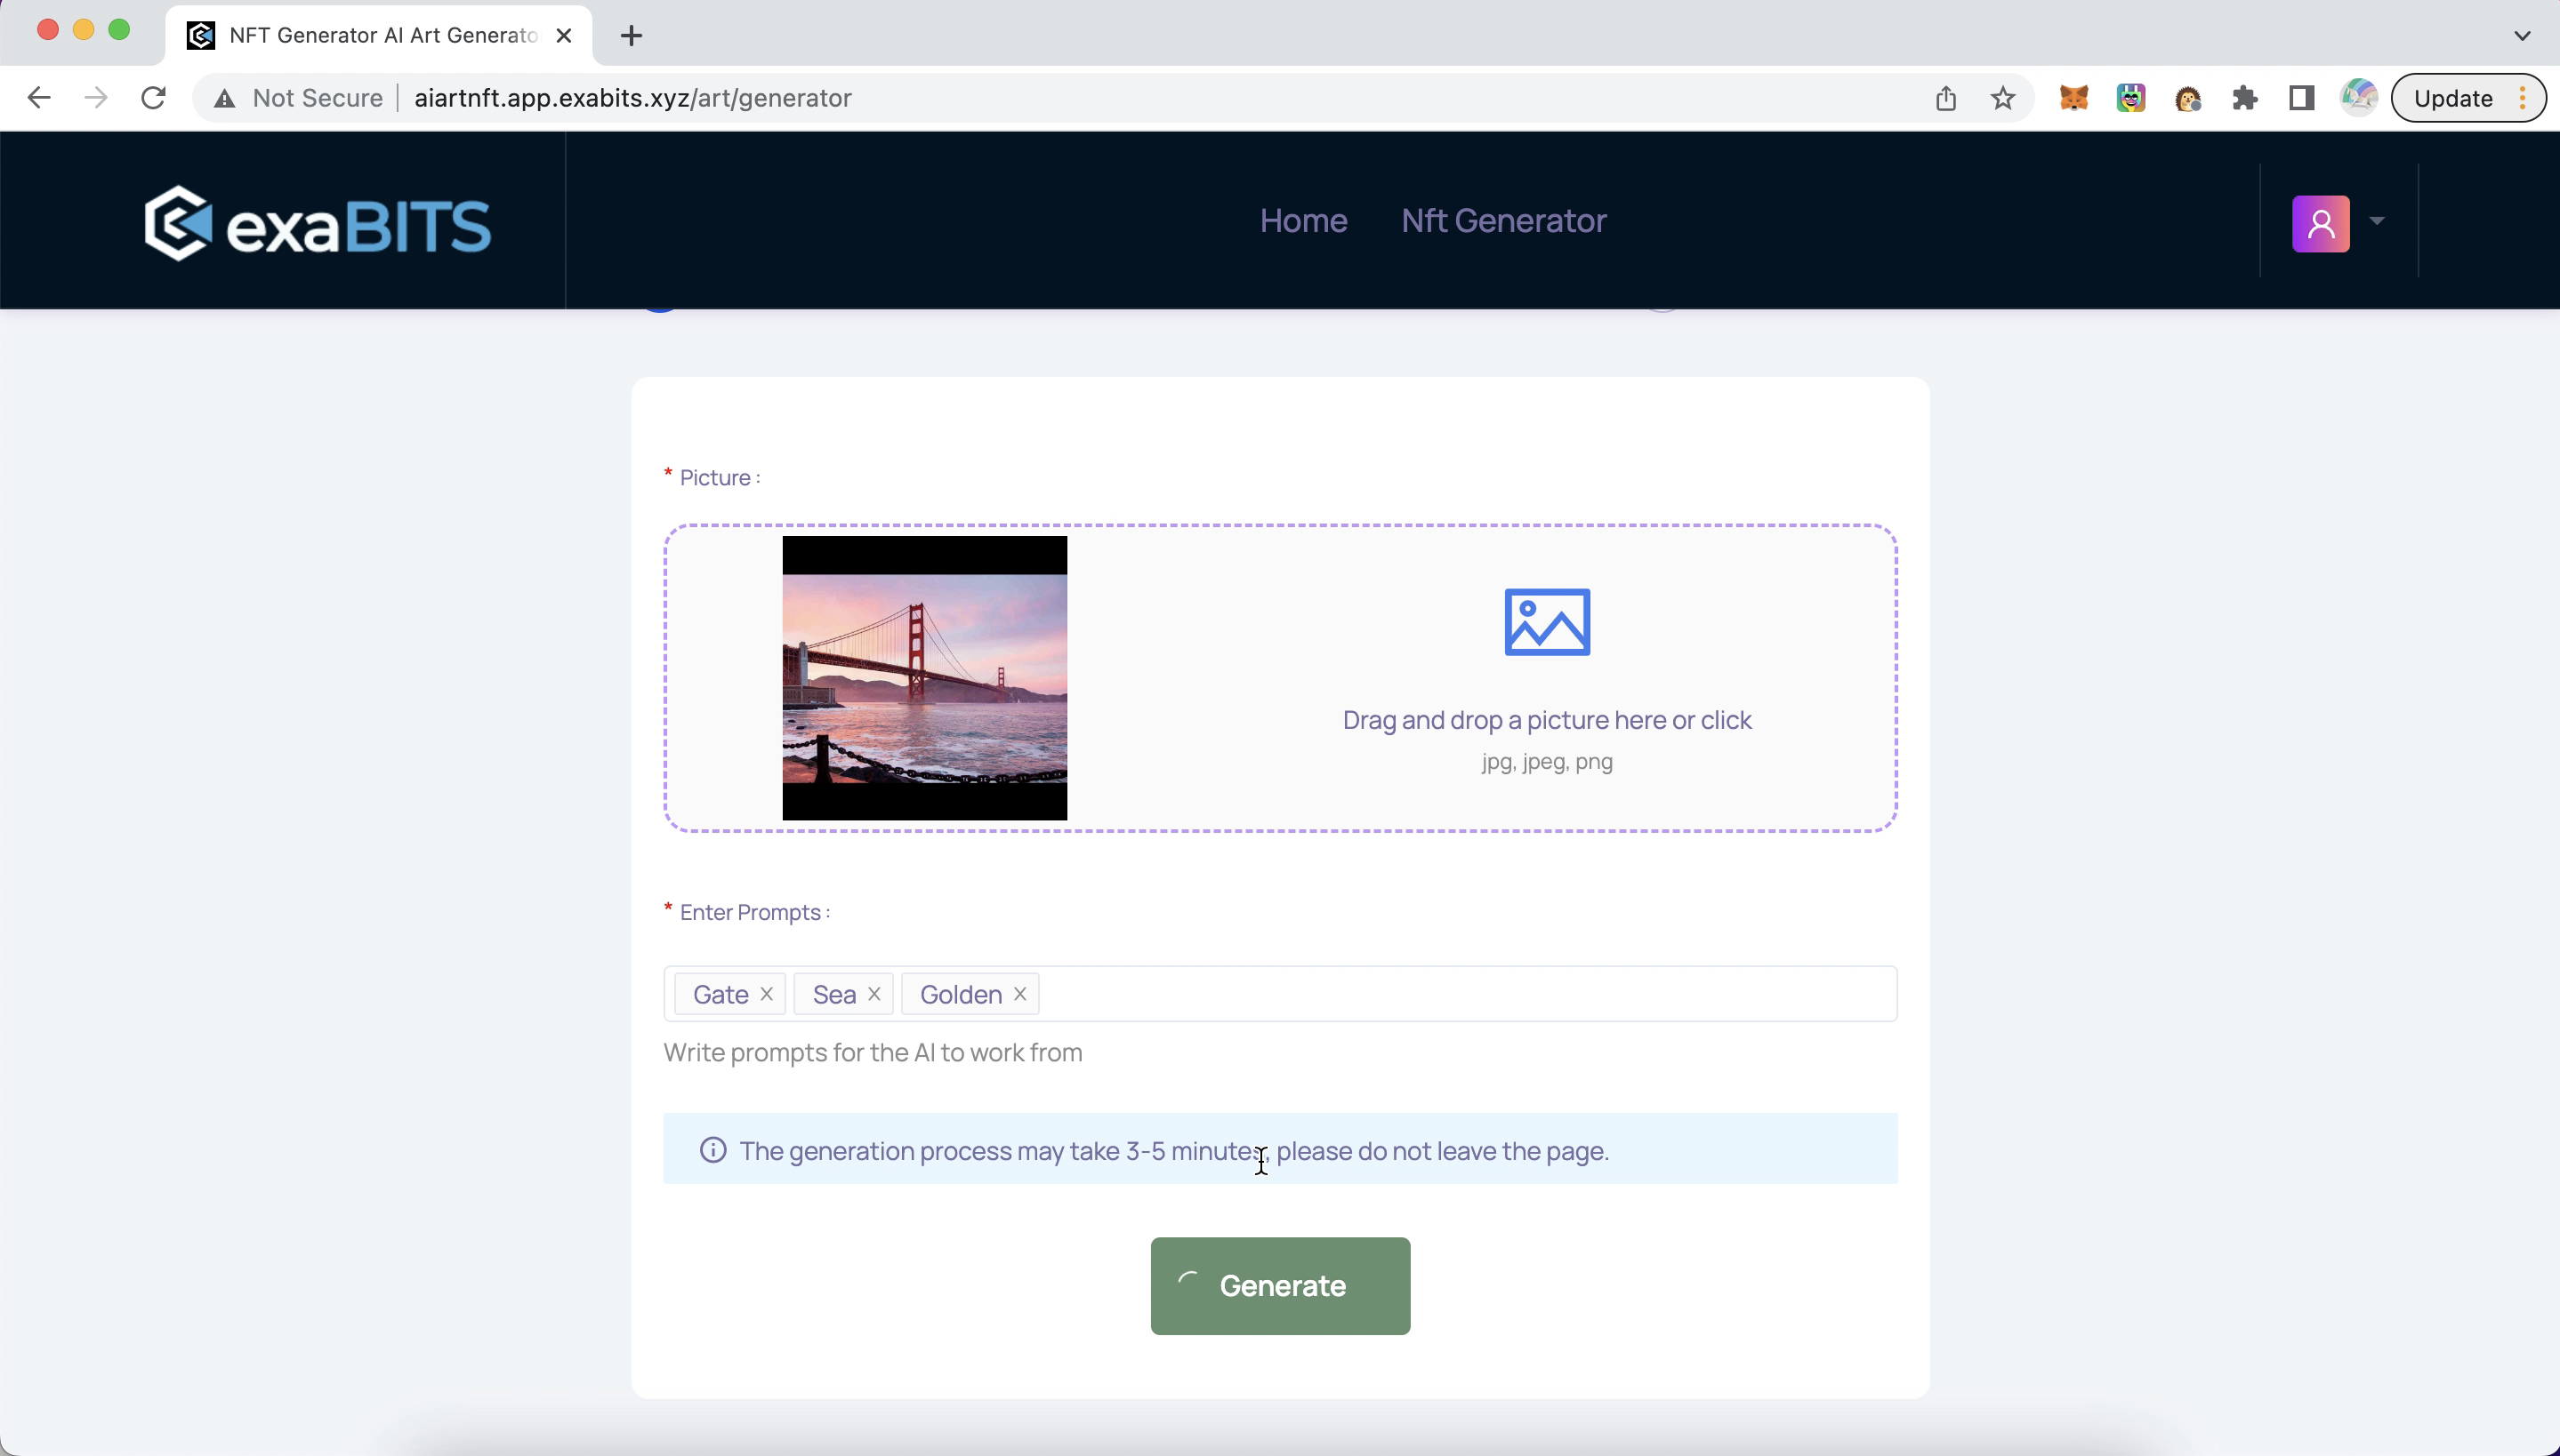Remove the Golden prompt tag
This screenshot has width=2560, height=1456.
click(1019, 993)
